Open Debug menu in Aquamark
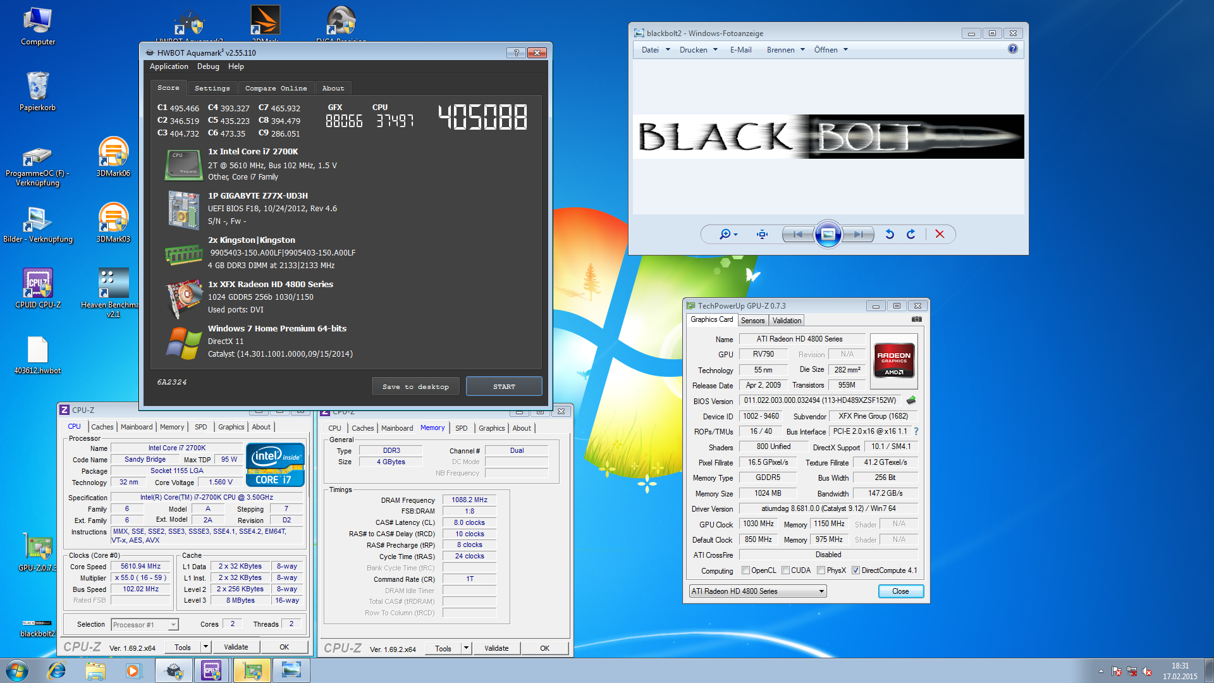Image resolution: width=1214 pixels, height=683 pixels. coord(208,66)
